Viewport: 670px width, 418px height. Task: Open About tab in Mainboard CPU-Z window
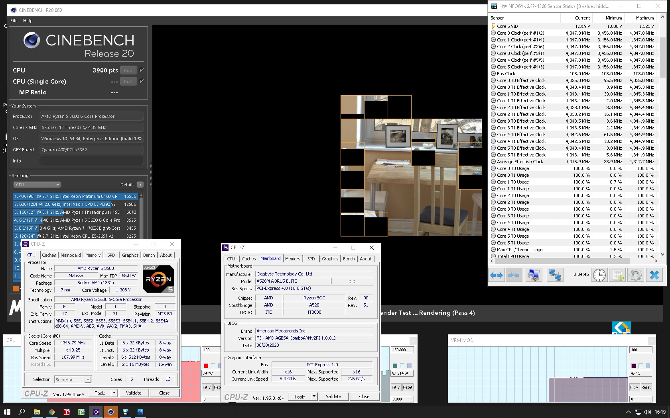[366, 259]
